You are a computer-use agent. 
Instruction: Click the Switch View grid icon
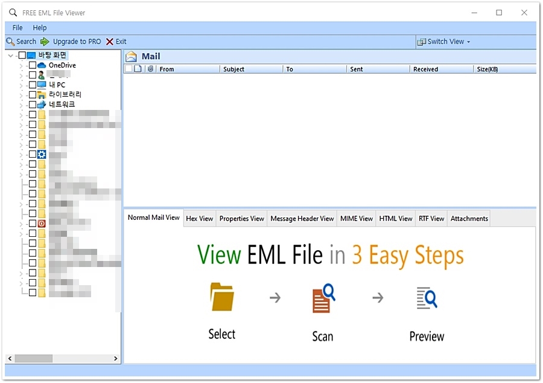point(422,42)
